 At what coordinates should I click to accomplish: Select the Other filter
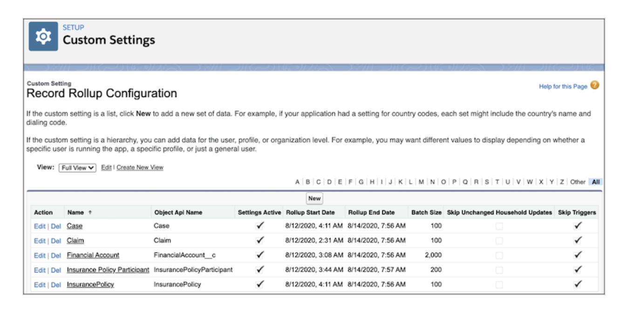coord(578,182)
